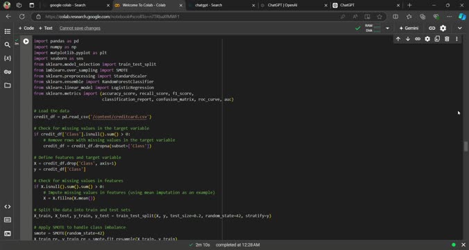
Task: Switch to google colab - Search tab
Action: pyautogui.click(x=76, y=5)
